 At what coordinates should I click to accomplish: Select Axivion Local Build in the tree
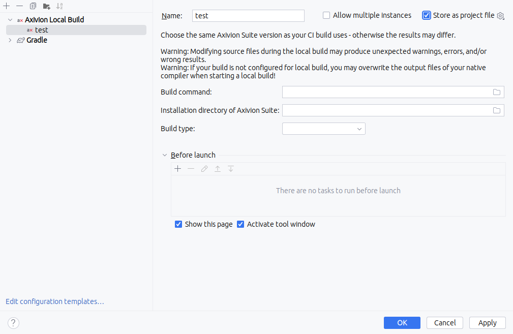pos(54,20)
